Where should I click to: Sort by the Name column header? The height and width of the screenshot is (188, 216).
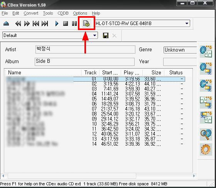click(x=43, y=72)
